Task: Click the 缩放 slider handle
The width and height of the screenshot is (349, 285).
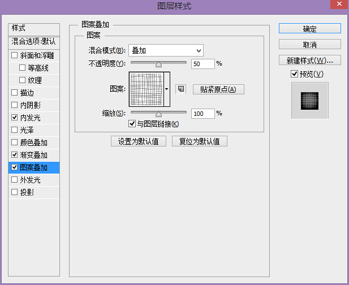Action: pyautogui.click(x=158, y=114)
